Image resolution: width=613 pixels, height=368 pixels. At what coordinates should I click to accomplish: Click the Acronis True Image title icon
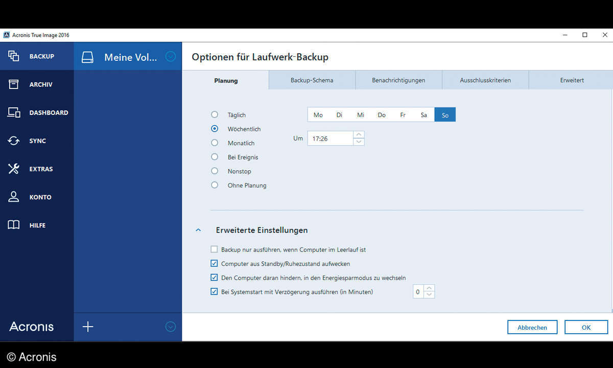(x=6, y=35)
